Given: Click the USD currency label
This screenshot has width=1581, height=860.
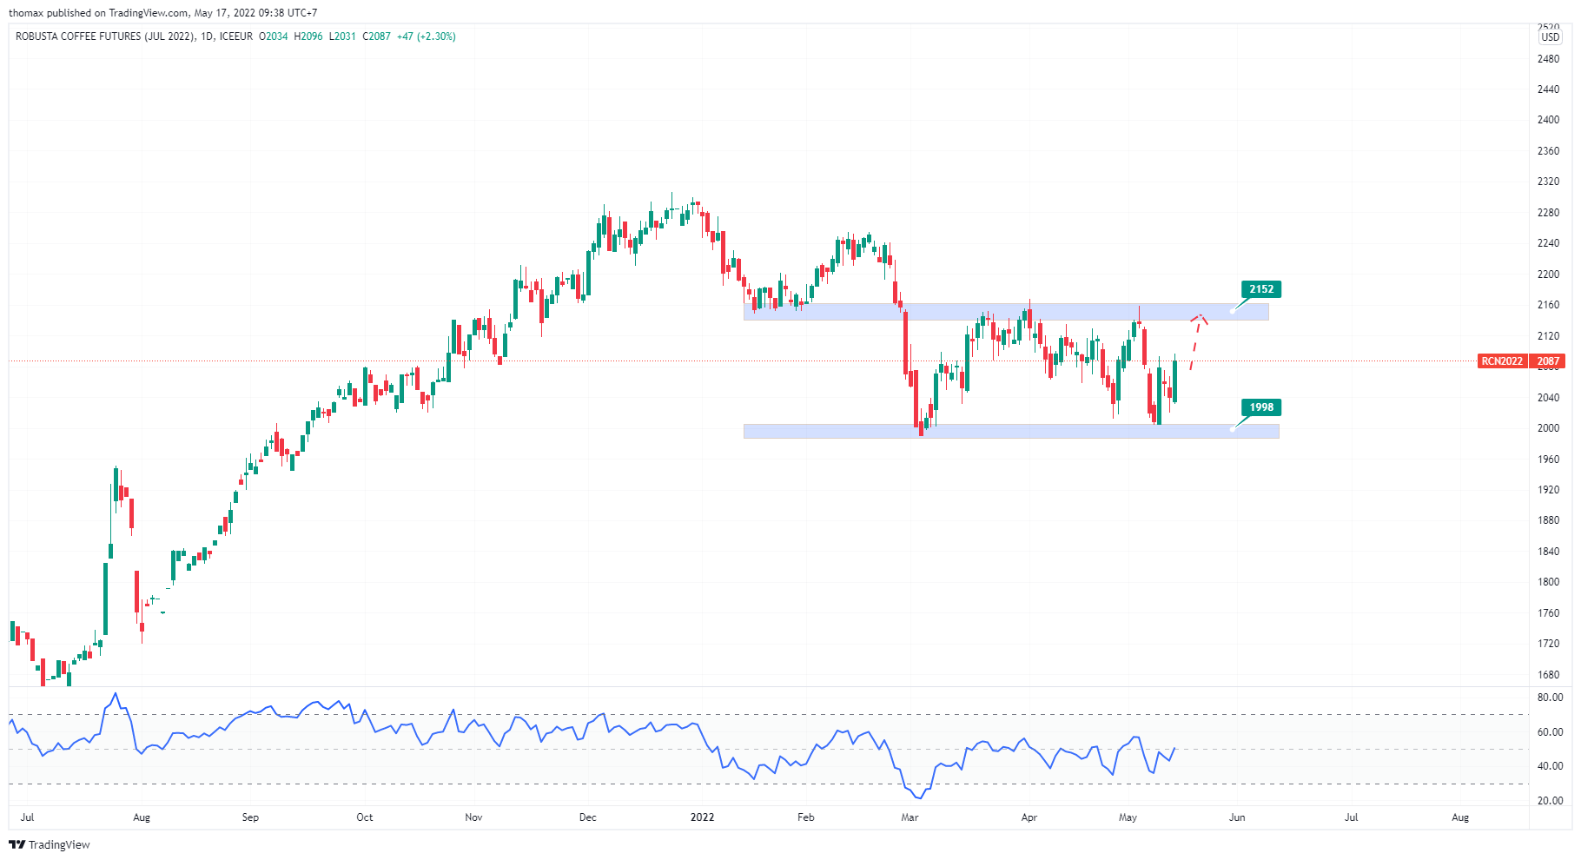Looking at the screenshot, I should click(x=1550, y=37).
